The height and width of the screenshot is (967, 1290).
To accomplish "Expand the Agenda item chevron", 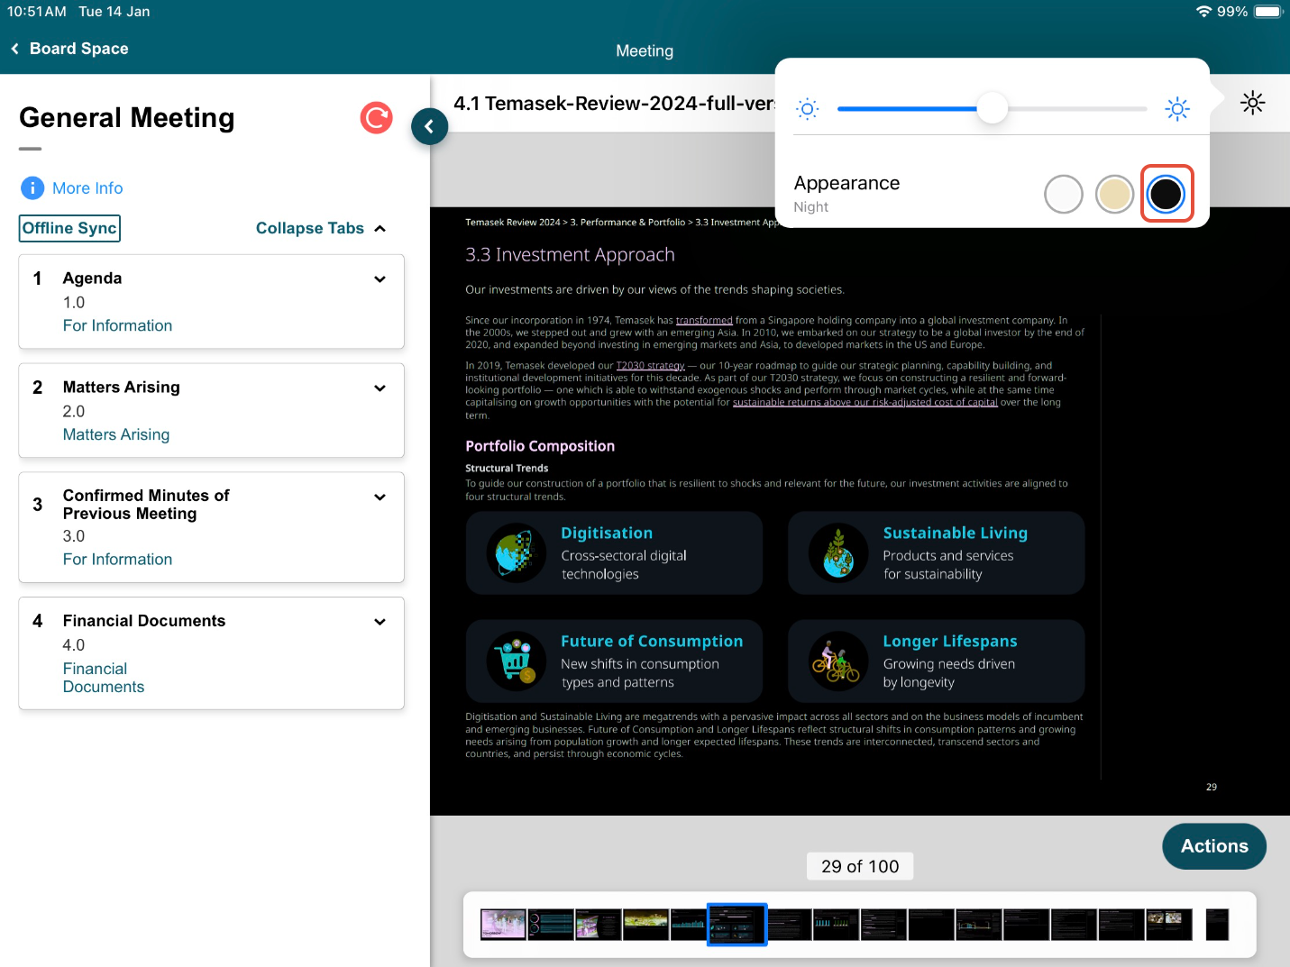I will click(380, 279).
